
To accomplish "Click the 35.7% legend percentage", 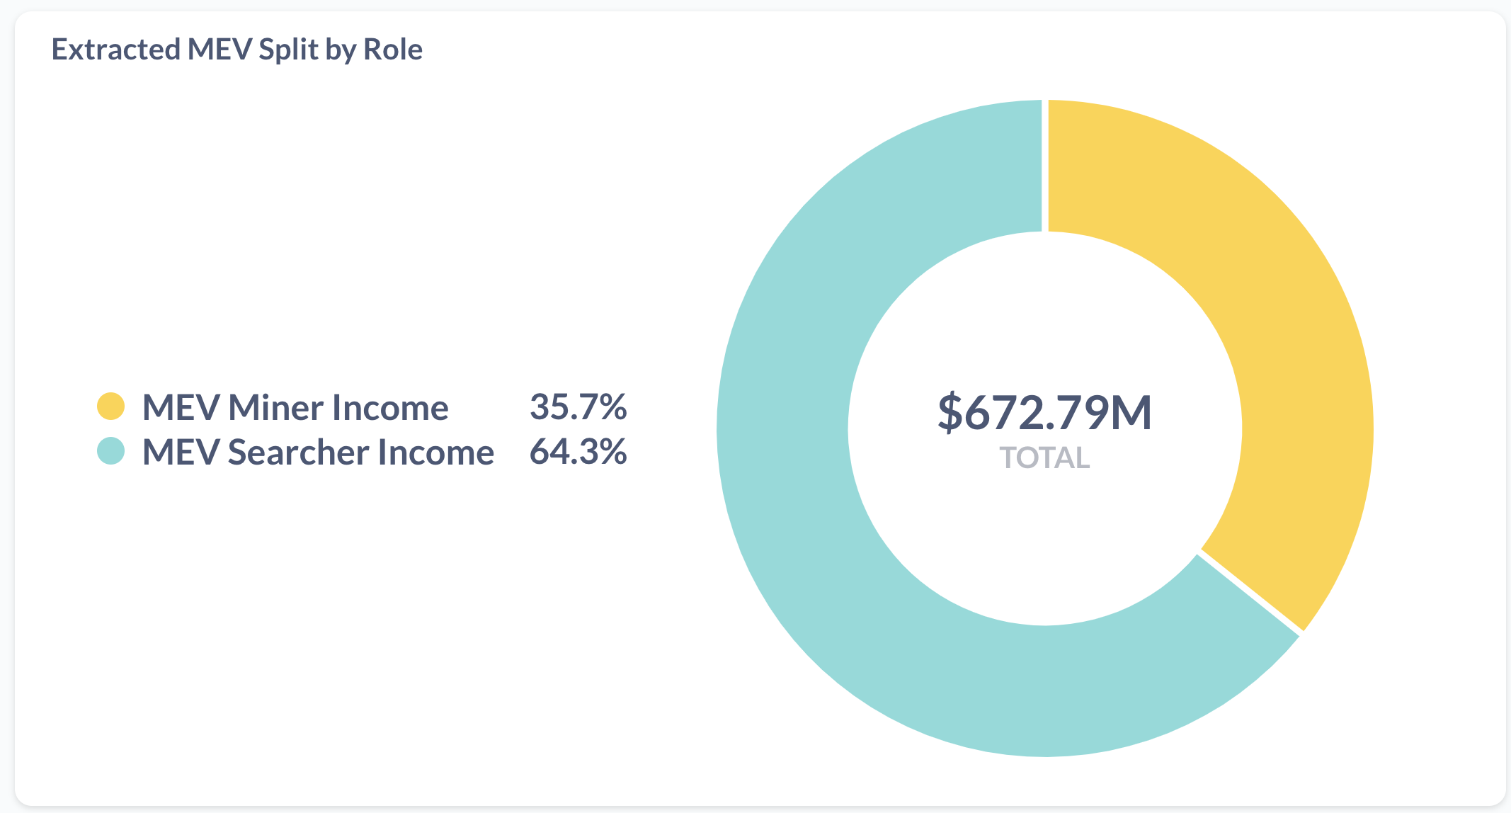I will tap(578, 406).
